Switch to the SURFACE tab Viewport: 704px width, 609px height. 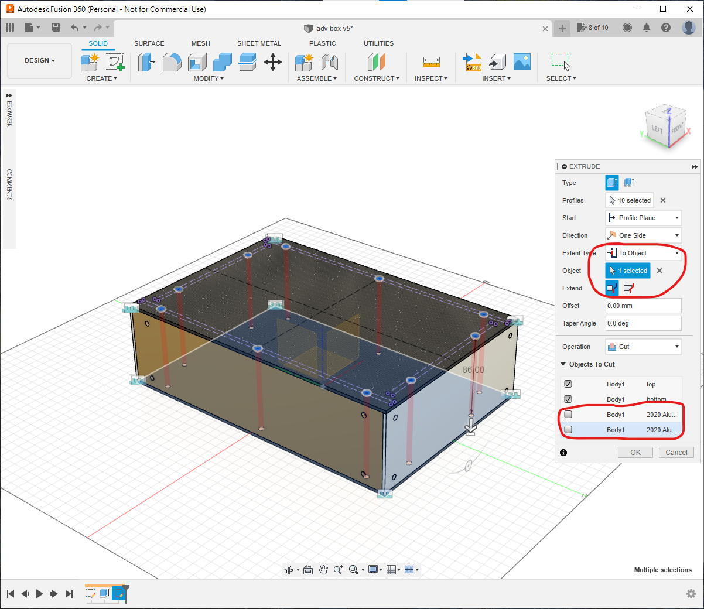[x=149, y=43]
